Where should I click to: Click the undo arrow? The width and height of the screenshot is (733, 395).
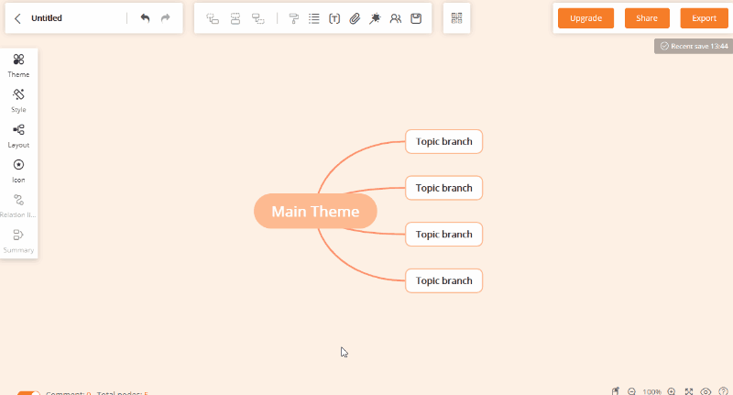point(145,18)
